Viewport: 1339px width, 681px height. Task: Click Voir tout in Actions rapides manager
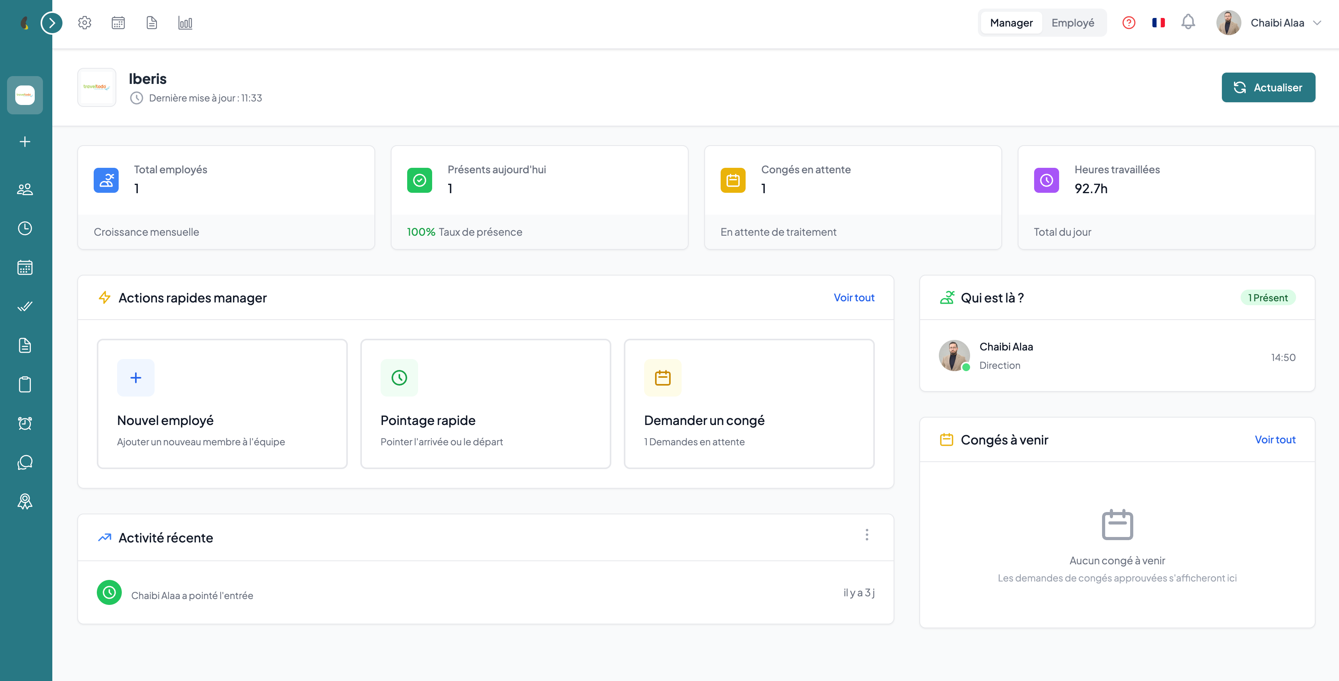[854, 298]
